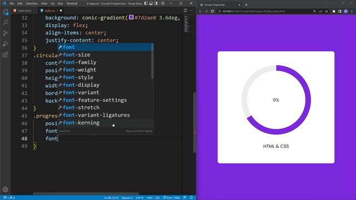The image size is (356, 200).
Task: Click the zoom magnifier in address bar
Action: click(x=314, y=11)
